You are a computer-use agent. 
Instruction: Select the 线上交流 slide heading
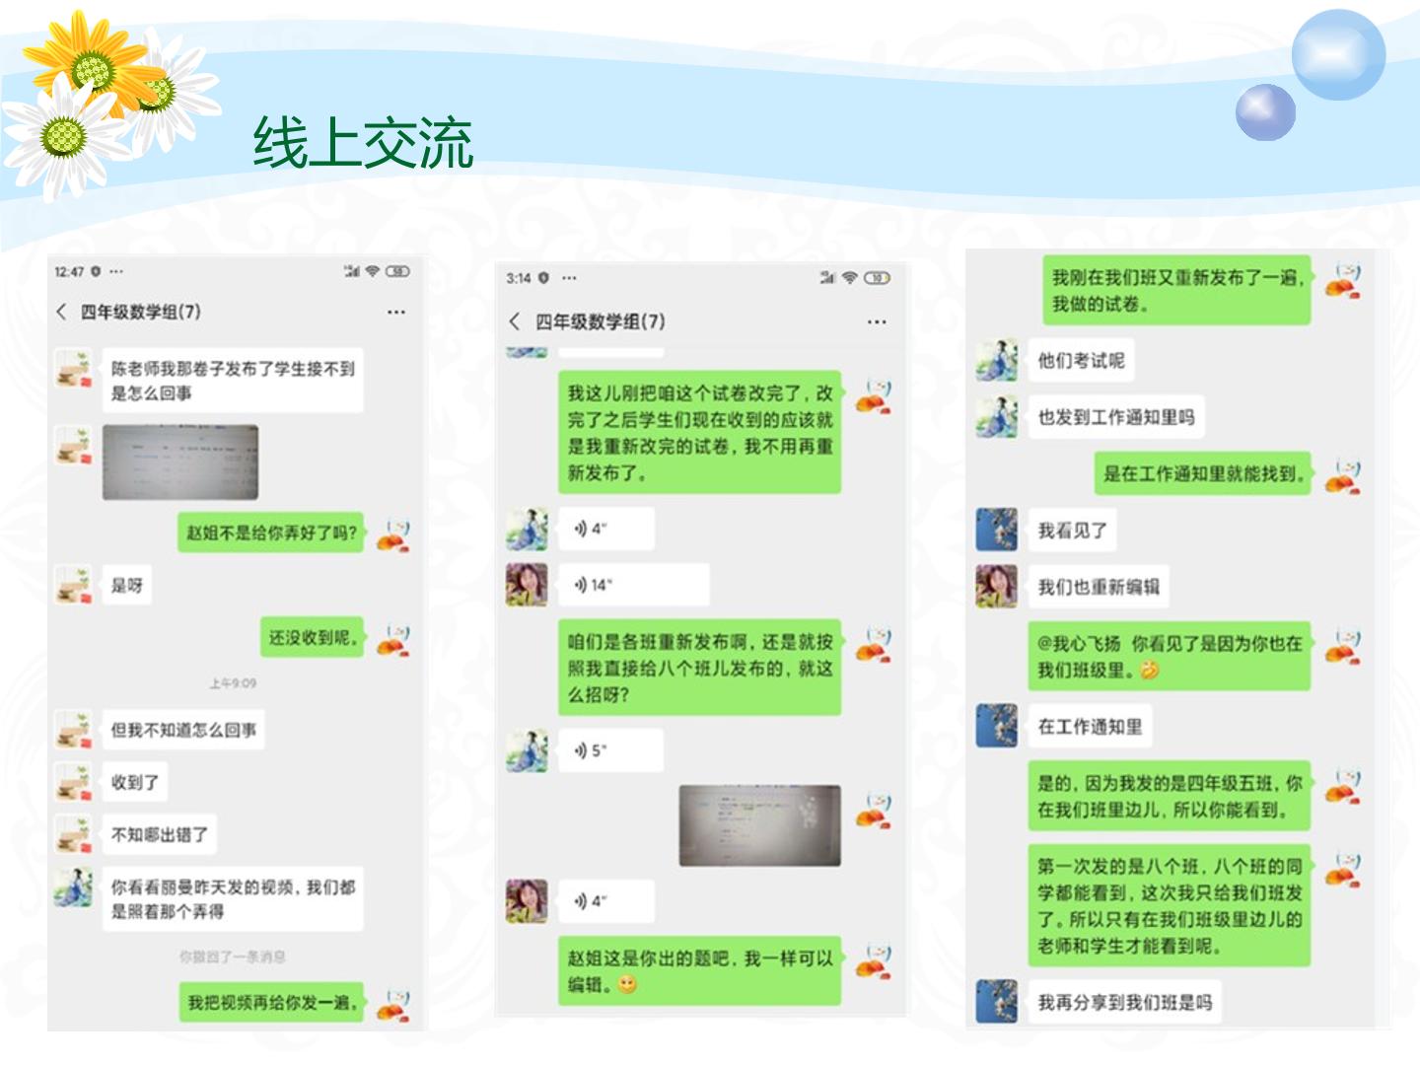pyautogui.click(x=363, y=144)
